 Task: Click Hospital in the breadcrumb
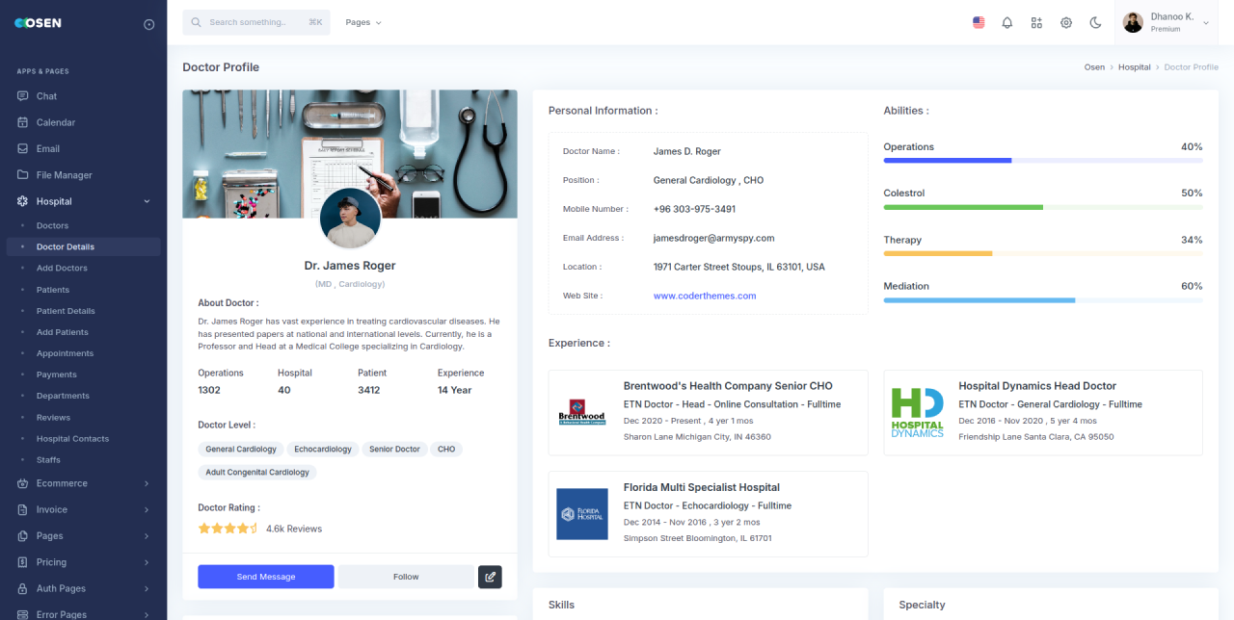point(1135,67)
